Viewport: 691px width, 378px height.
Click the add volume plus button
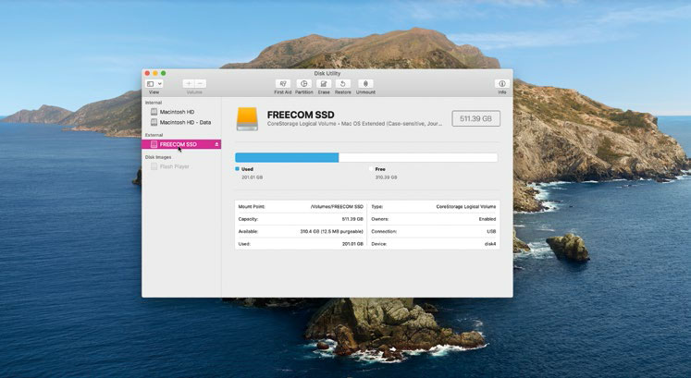[x=189, y=83]
